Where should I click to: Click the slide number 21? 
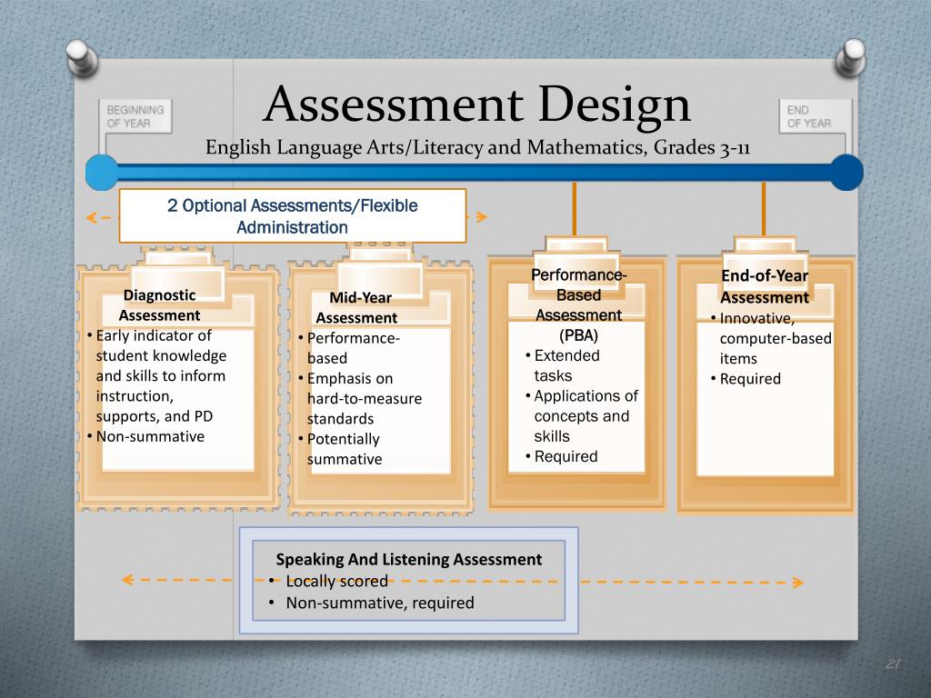(x=893, y=663)
